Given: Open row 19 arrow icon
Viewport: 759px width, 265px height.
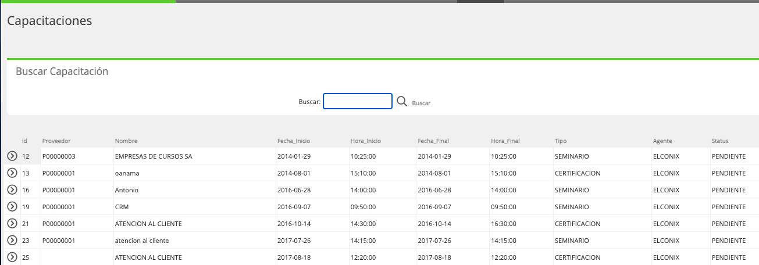Looking at the screenshot, I should pyautogui.click(x=12, y=207).
